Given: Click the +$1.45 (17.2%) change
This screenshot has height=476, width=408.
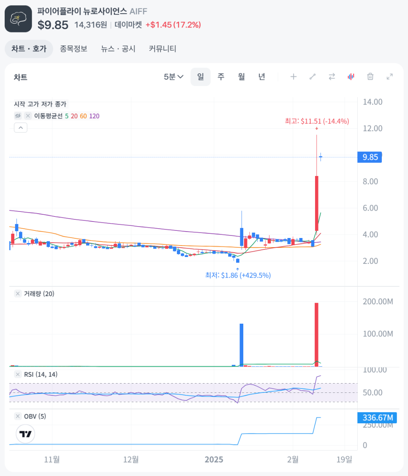Looking at the screenshot, I should click(173, 25).
